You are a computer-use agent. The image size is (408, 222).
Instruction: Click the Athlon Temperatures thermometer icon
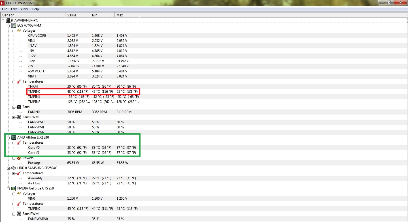click(x=19, y=143)
